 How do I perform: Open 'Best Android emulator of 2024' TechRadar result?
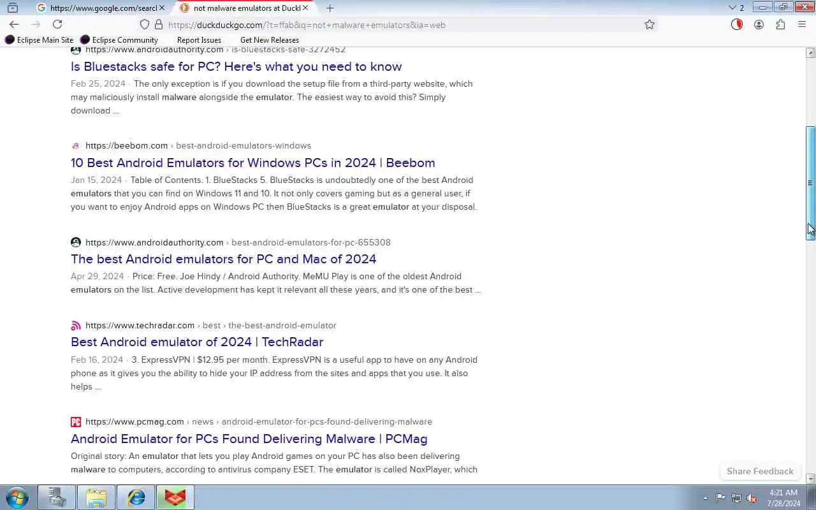[x=197, y=342]
